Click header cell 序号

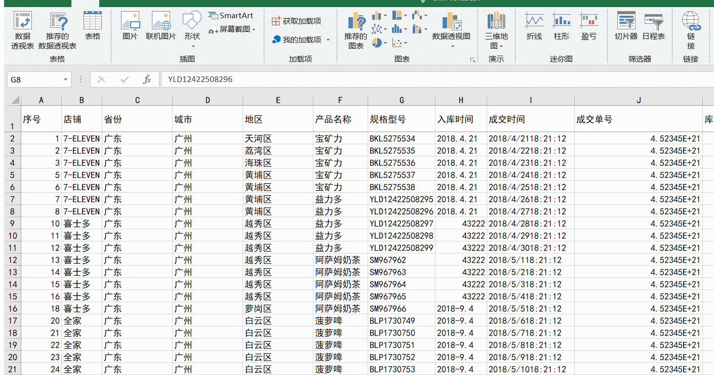pyautogui.click(x=41, y=119)
